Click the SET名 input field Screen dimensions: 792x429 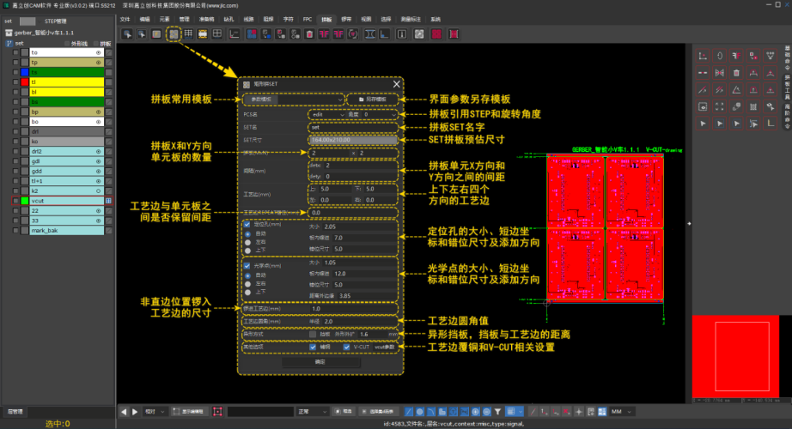(352, 127)
